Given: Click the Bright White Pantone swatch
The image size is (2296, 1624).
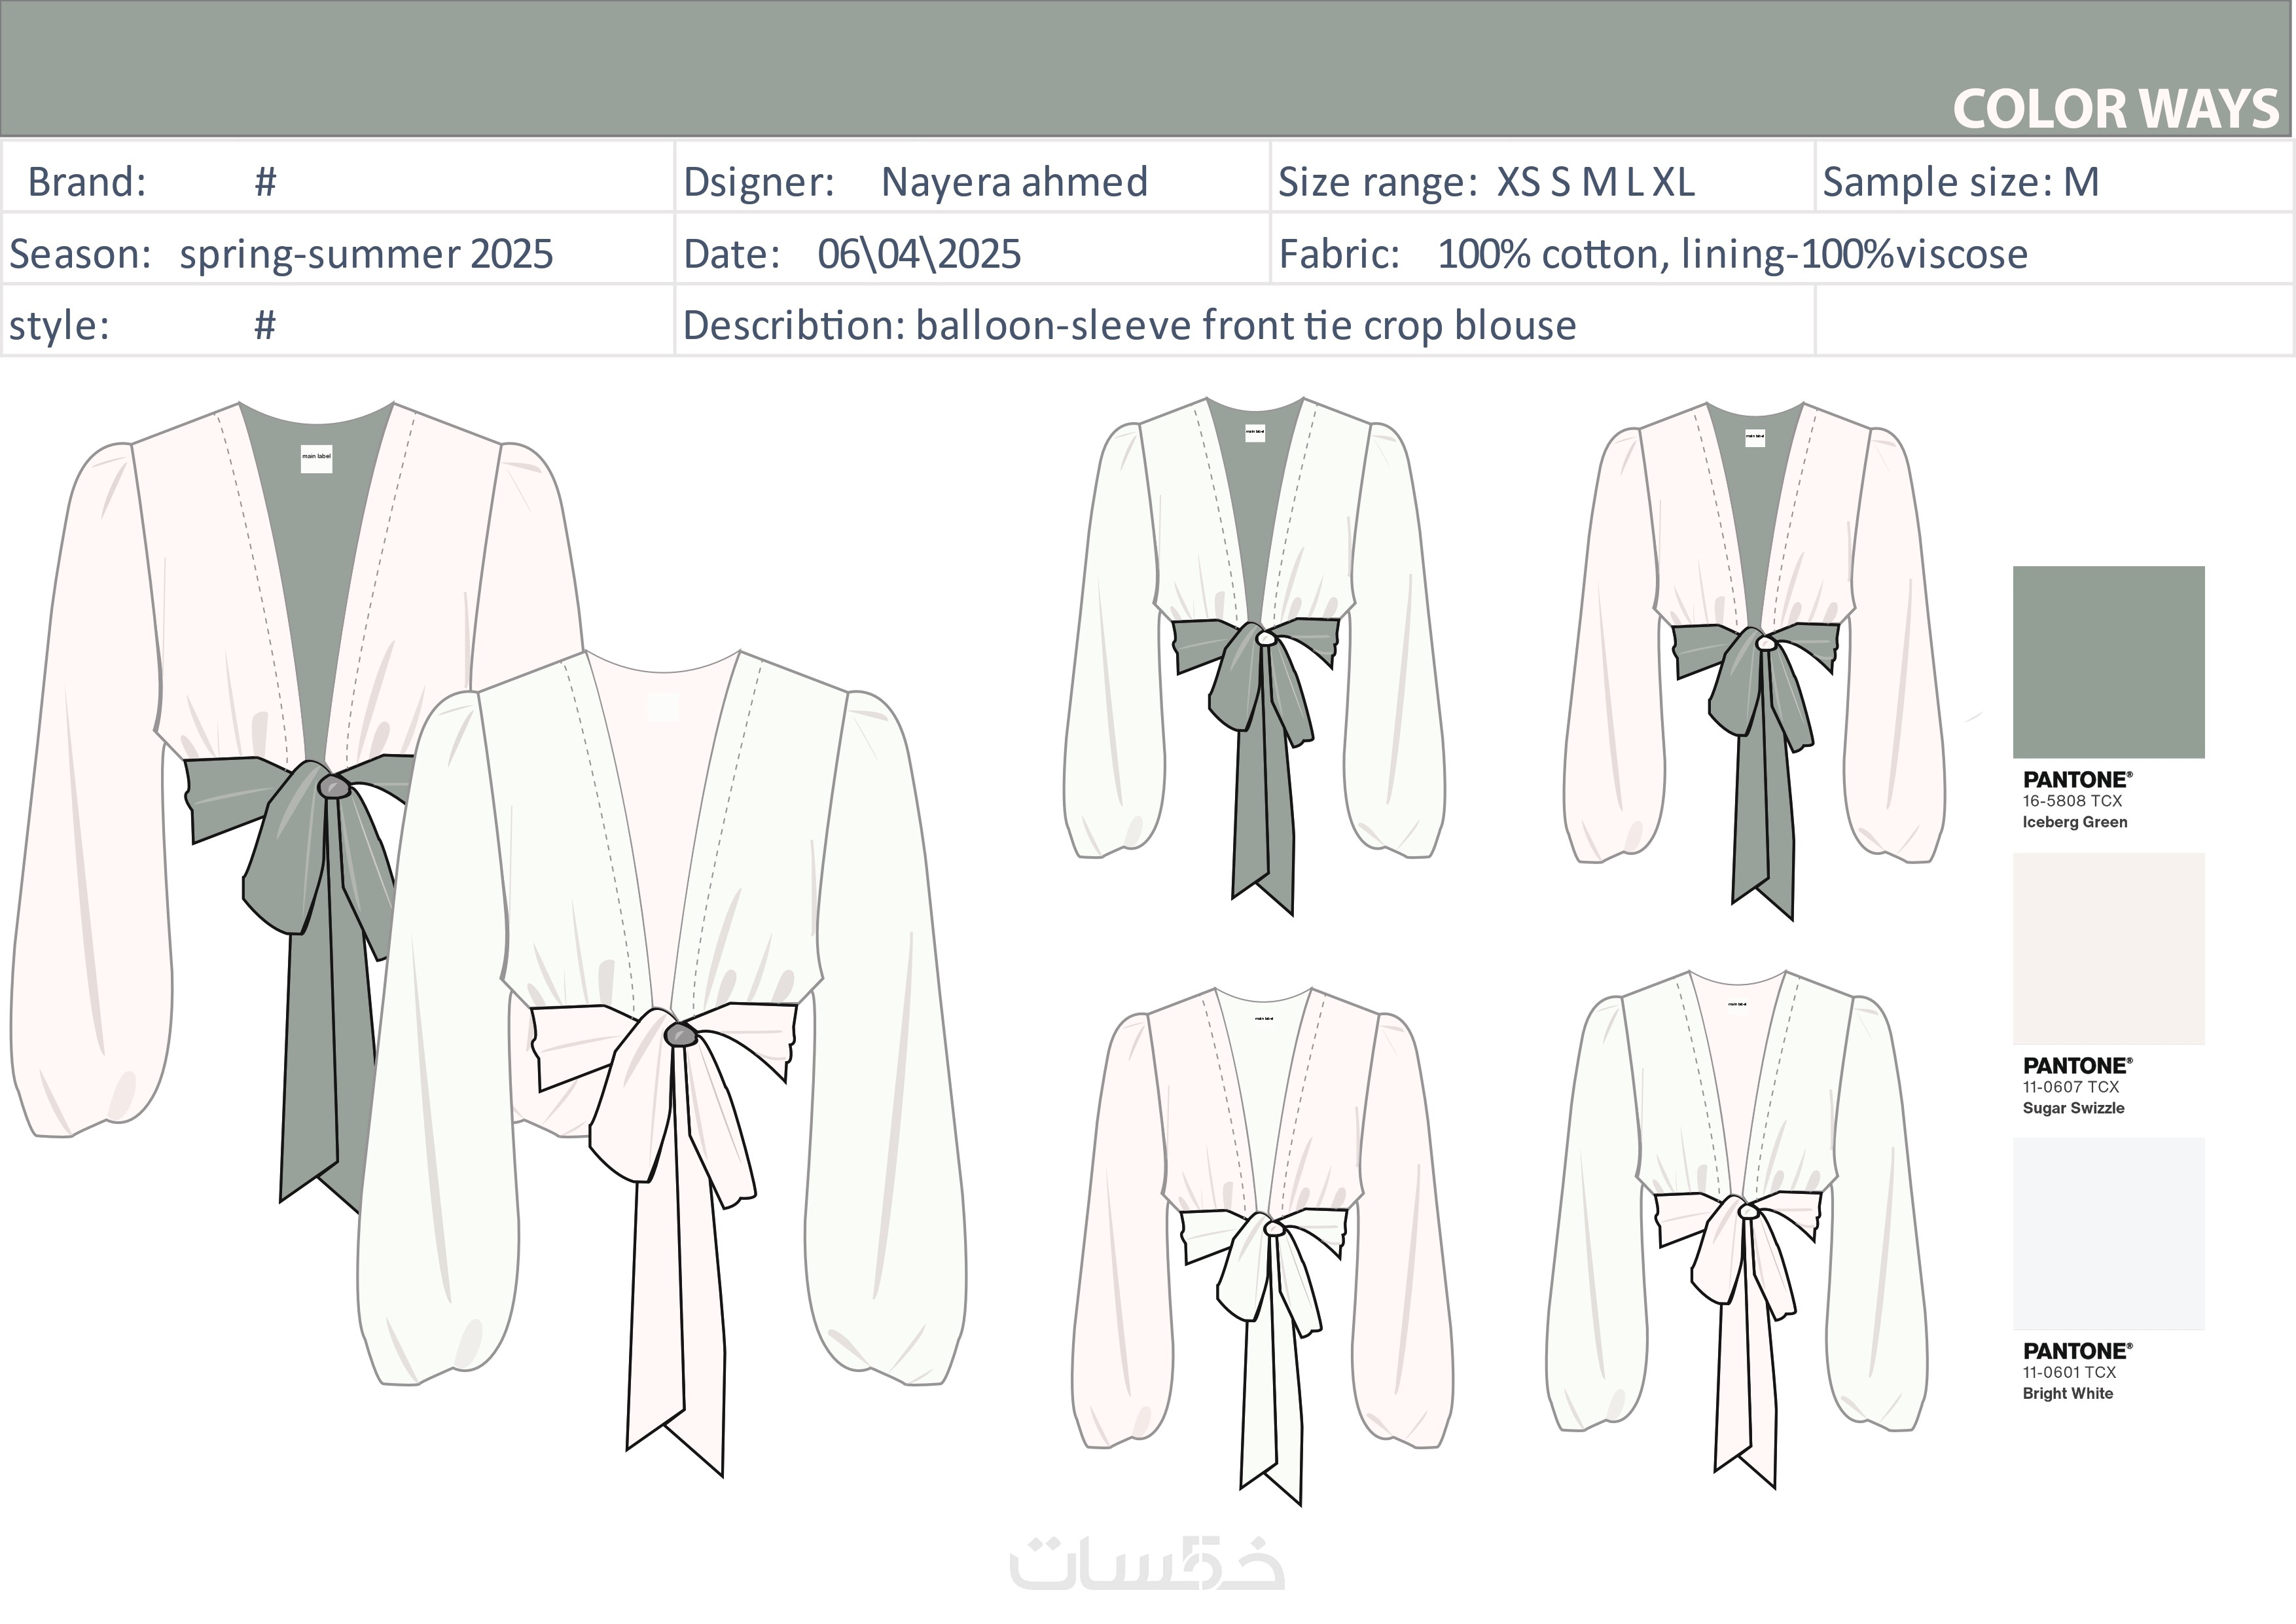Looking at the screenshot, I should coord(2108,1233).
